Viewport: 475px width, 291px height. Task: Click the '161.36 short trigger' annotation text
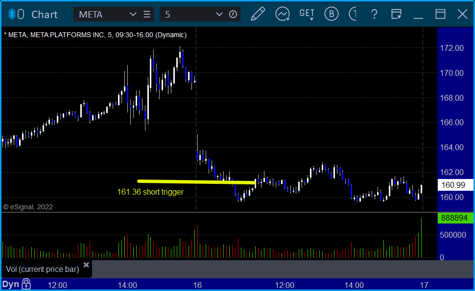click(150, 192)
